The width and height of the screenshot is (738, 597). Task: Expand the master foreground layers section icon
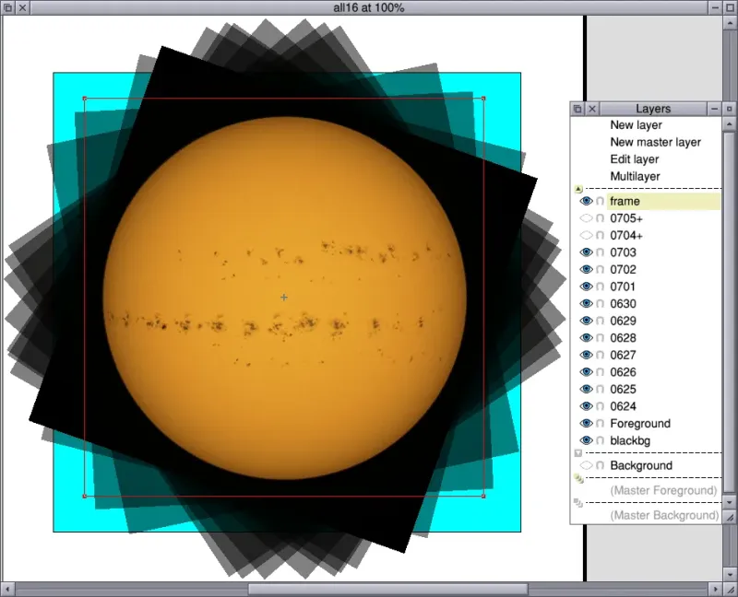pos(578,478)
